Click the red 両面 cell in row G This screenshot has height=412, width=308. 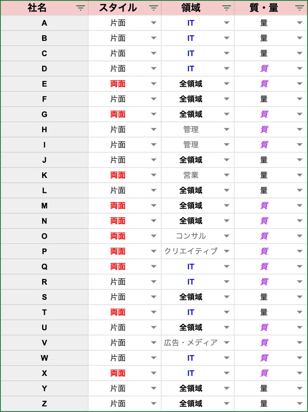point(125,114)
